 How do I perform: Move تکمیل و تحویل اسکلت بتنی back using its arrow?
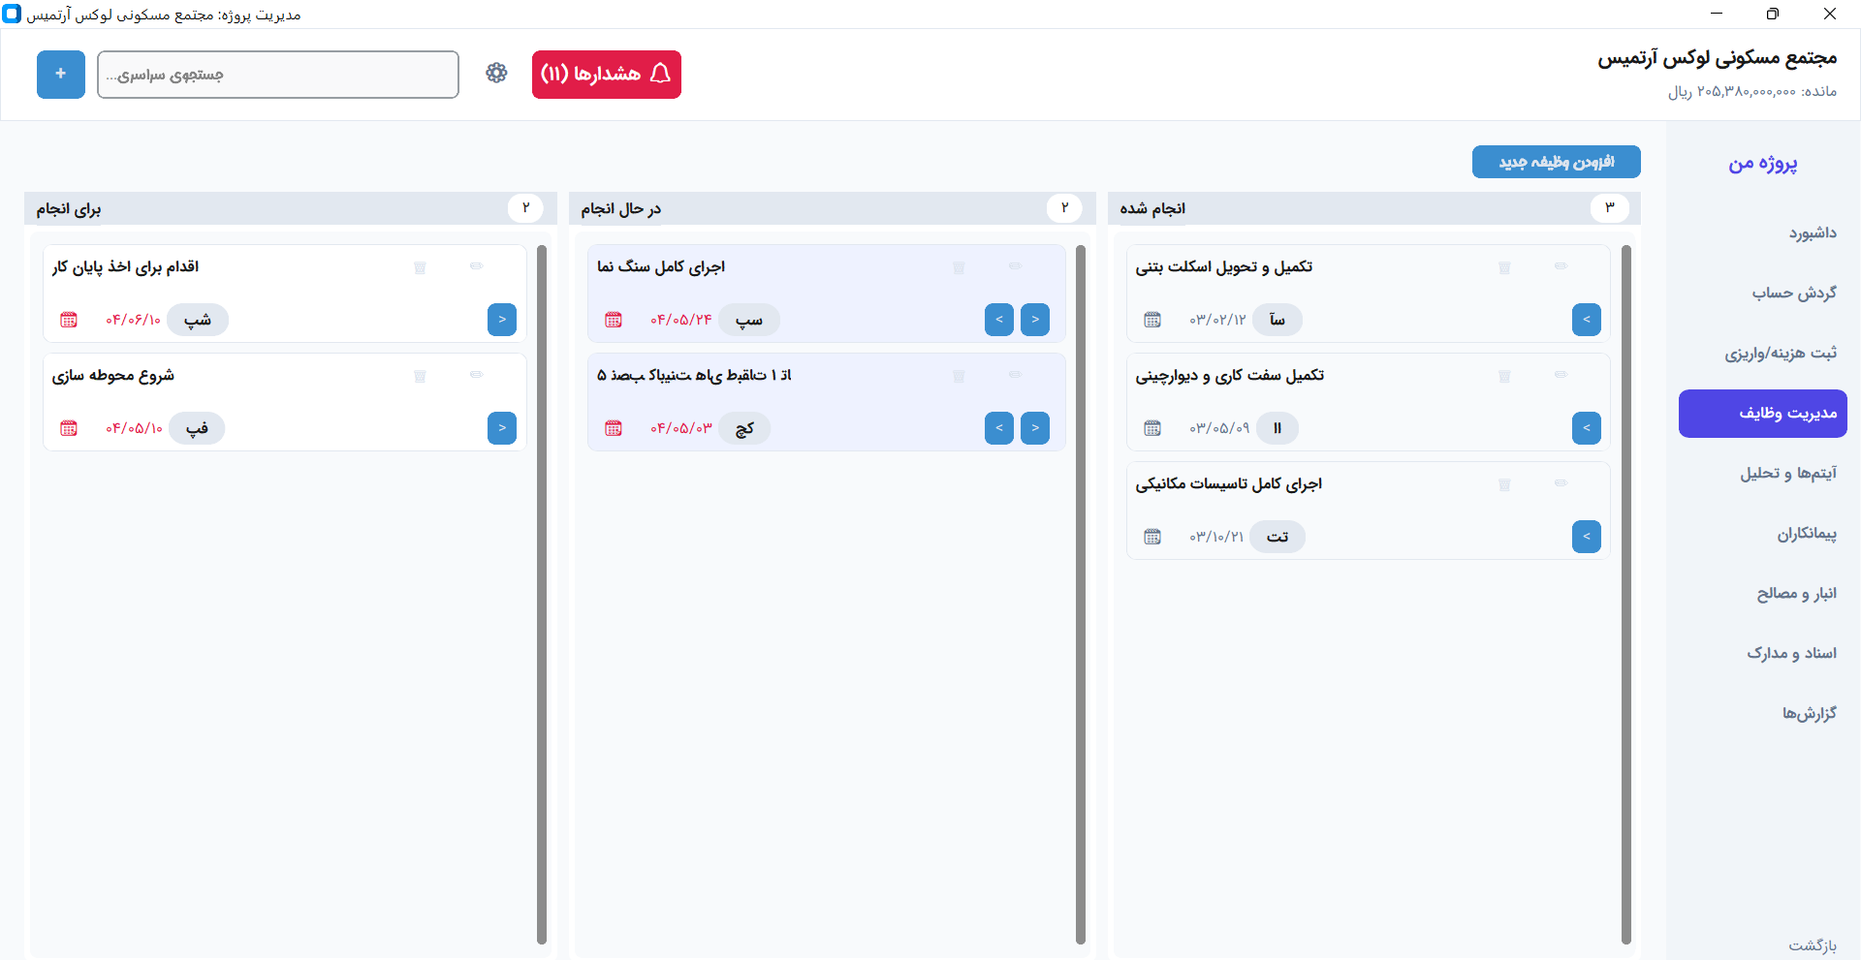1587,319
